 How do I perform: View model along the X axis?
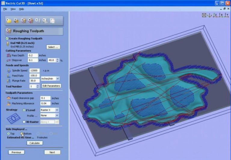(x=221, y=15)
